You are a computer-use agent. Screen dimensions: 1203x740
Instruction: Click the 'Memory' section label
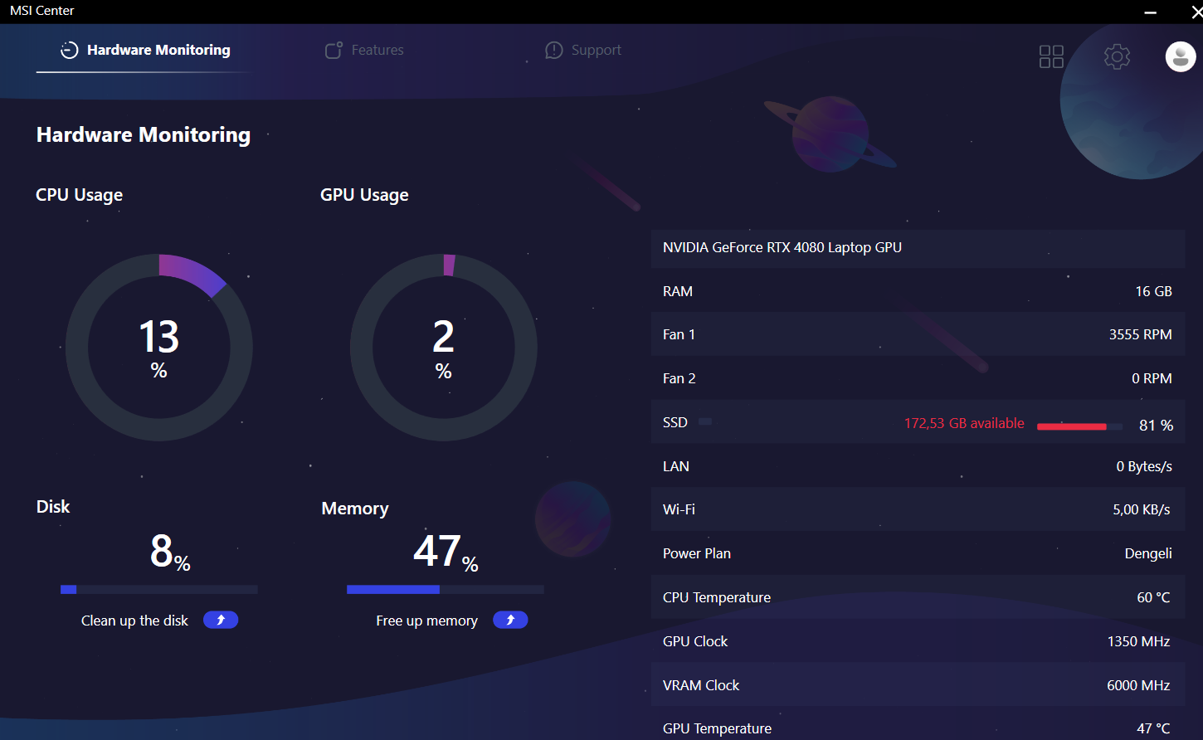355,509
